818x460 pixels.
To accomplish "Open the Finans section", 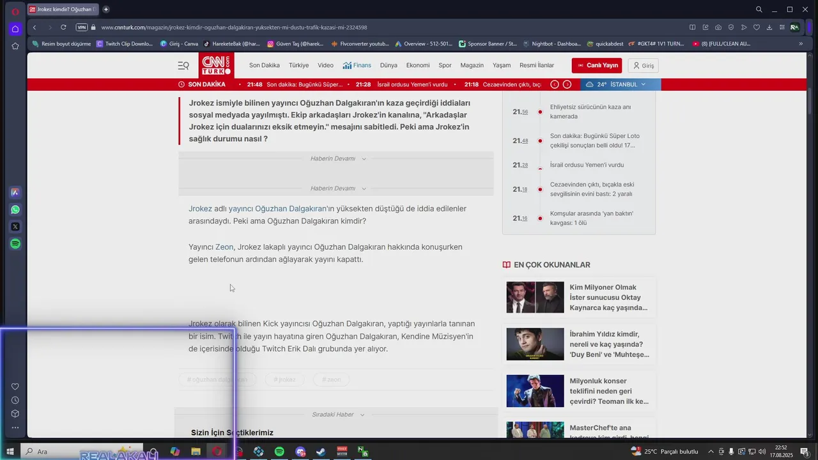I will (357, 65).
